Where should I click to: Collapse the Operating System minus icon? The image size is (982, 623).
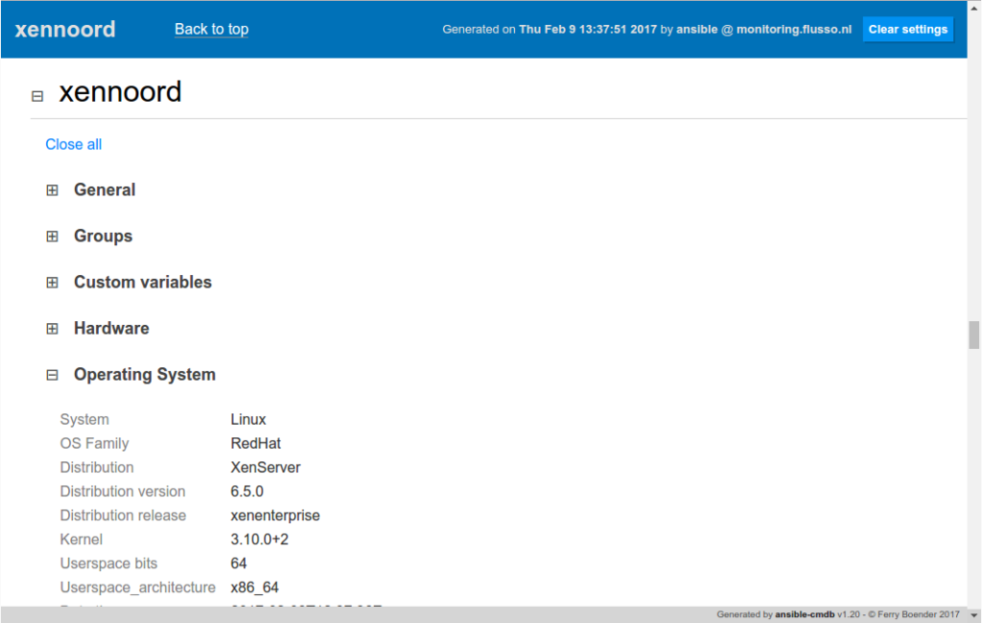tap(53, 375)
